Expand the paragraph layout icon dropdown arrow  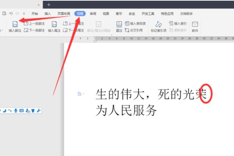84,94
